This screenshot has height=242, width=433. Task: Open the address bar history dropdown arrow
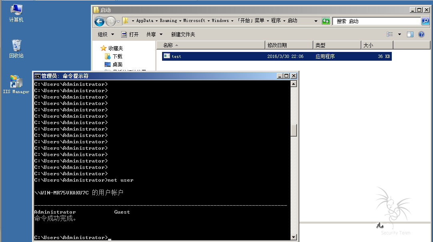point(316,21)
